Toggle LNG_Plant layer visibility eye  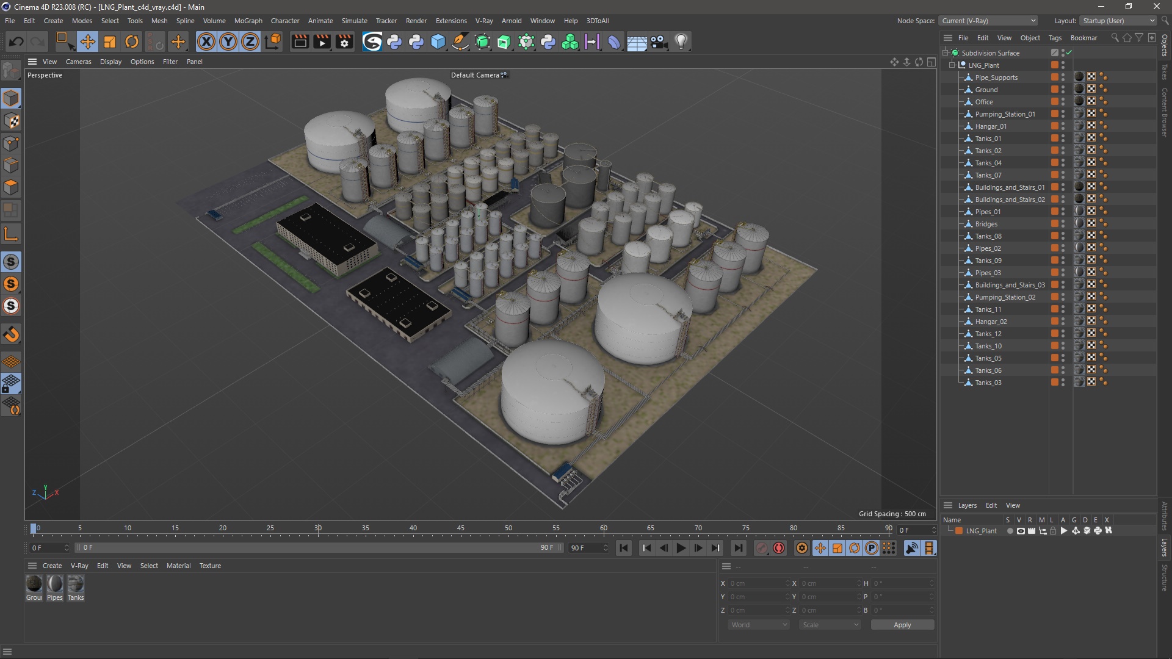coord(1021,531)
